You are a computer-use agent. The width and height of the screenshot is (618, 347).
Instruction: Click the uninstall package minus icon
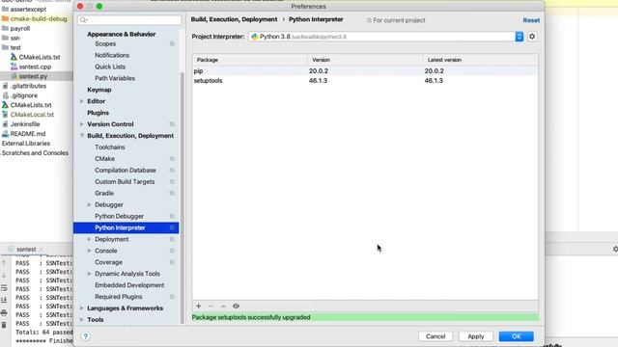click(x=211, y=307)
